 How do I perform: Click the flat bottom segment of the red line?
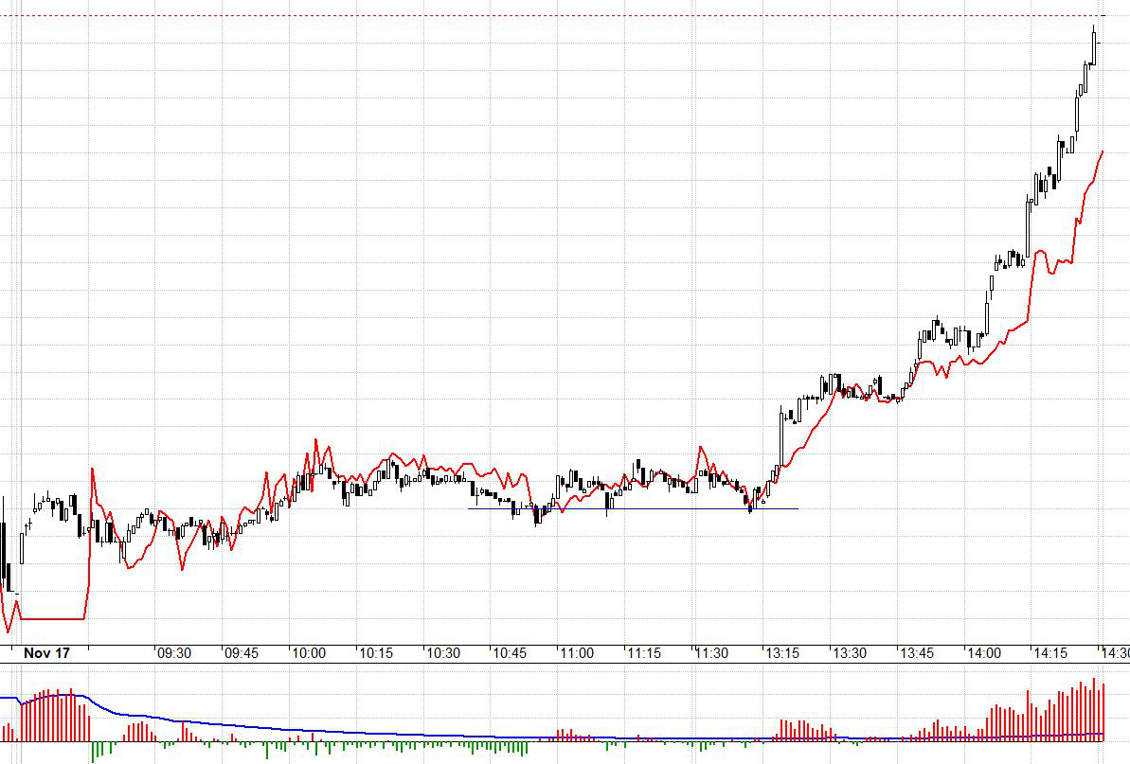(52, 619)
